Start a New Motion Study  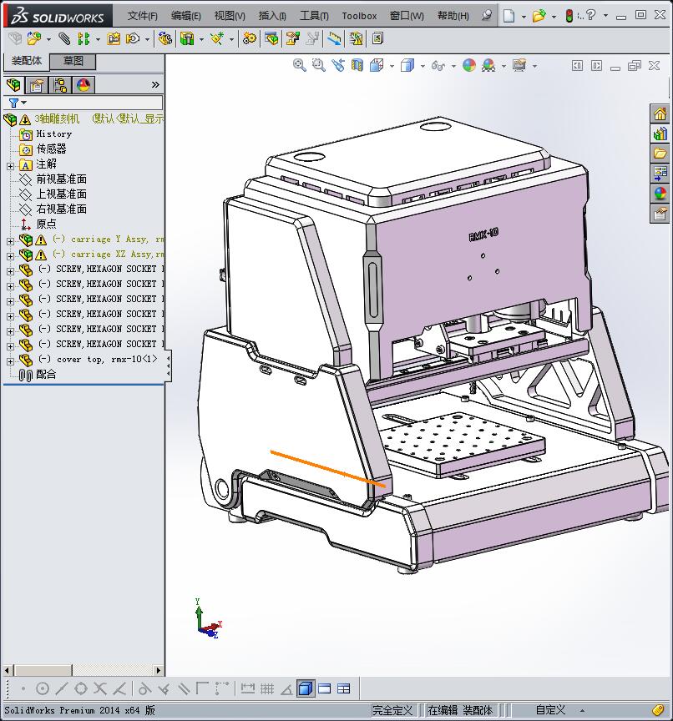(250, 38)
